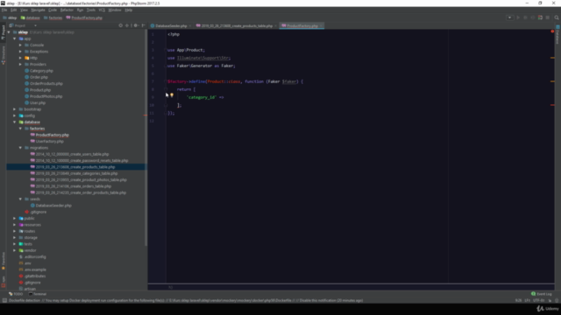The image size is (561, 315).
Task: Click the UTF-8 encoding in the status bar
Action: (538, 300)
